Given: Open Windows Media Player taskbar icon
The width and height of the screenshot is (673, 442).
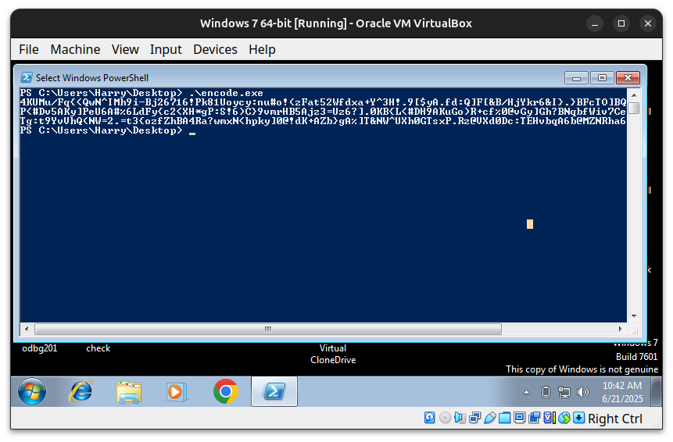Looking at the screenshot, I should pyautogui.click(x=176, y=392).
